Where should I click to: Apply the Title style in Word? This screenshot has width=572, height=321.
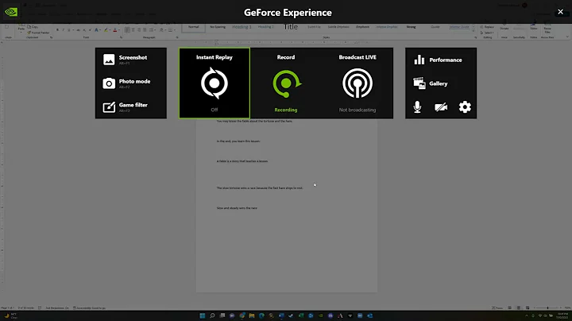[x=291, y=27]
